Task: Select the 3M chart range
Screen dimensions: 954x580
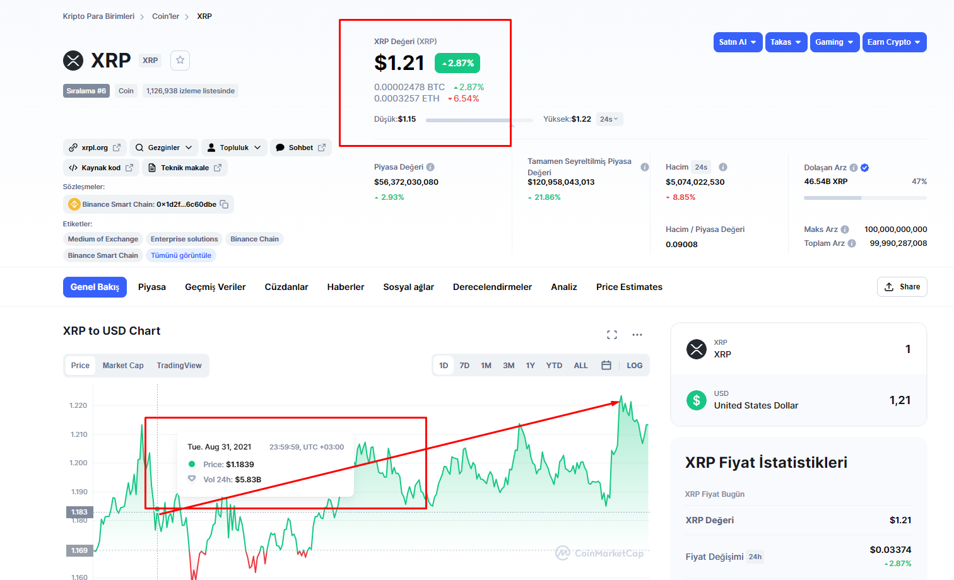Action: coord(509,366)
